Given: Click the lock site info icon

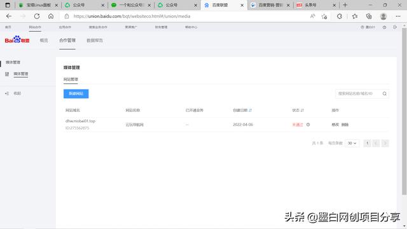Looking at the screenshot, I should [x=67, y=16].
